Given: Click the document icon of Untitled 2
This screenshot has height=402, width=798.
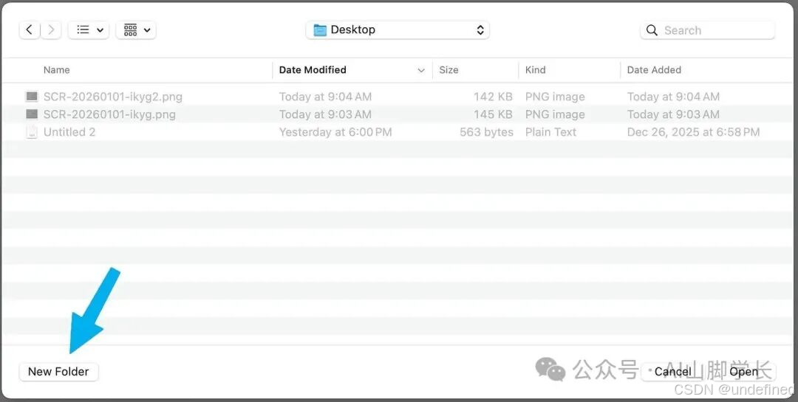Looking at the screenshot, I should [x=32, y=132].
